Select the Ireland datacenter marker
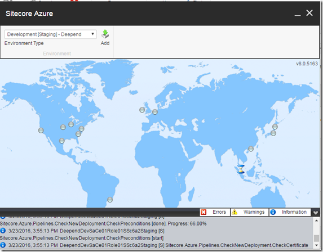Screen dimensions: 323x252 click(142, 110)
